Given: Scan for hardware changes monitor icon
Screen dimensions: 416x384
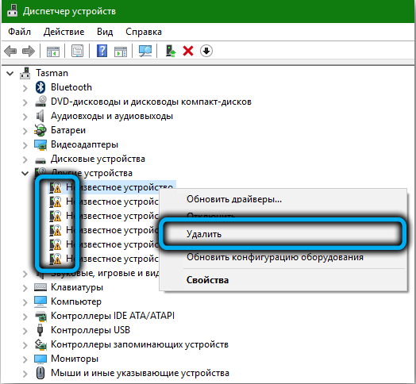Looking at the screenshot, I should tap(145, 51).
